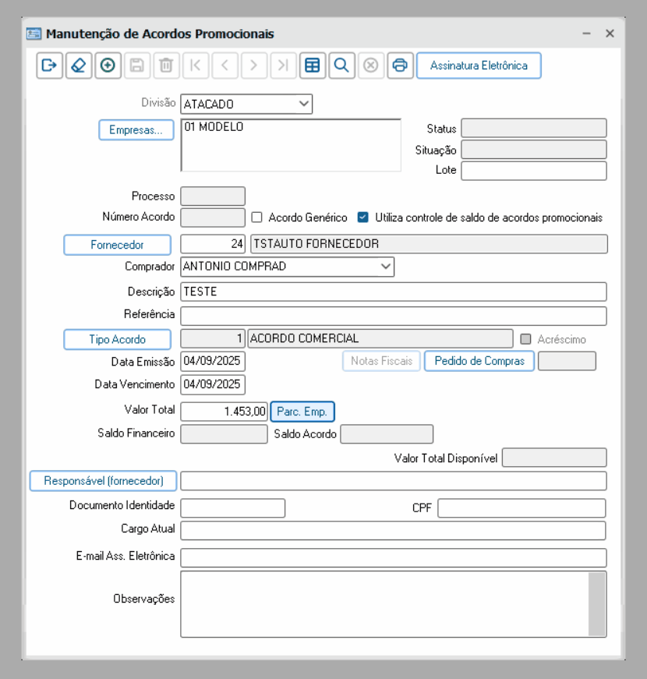Click the Observações scrollbar
The width and height of the screenshot is (647, 679).
click(x=597, y=604)
